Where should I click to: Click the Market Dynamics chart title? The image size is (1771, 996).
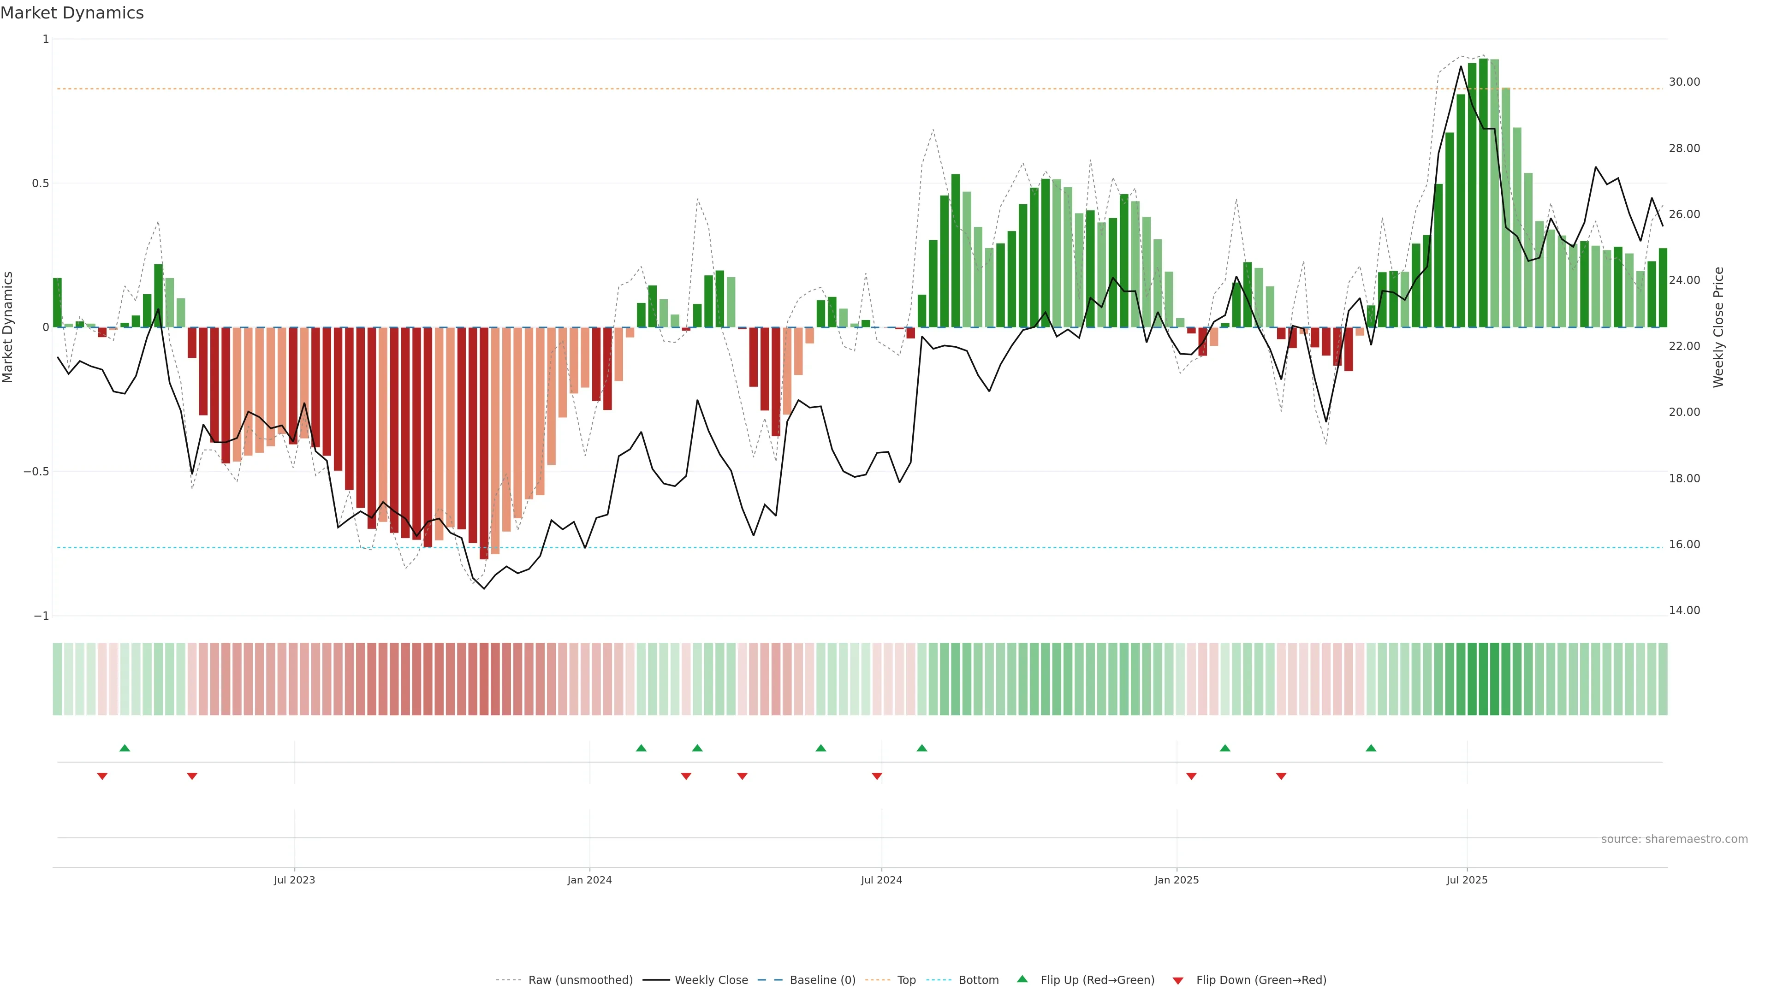point(72,13)
